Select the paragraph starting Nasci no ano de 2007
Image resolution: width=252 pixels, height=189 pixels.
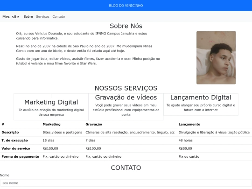[84, 49]
